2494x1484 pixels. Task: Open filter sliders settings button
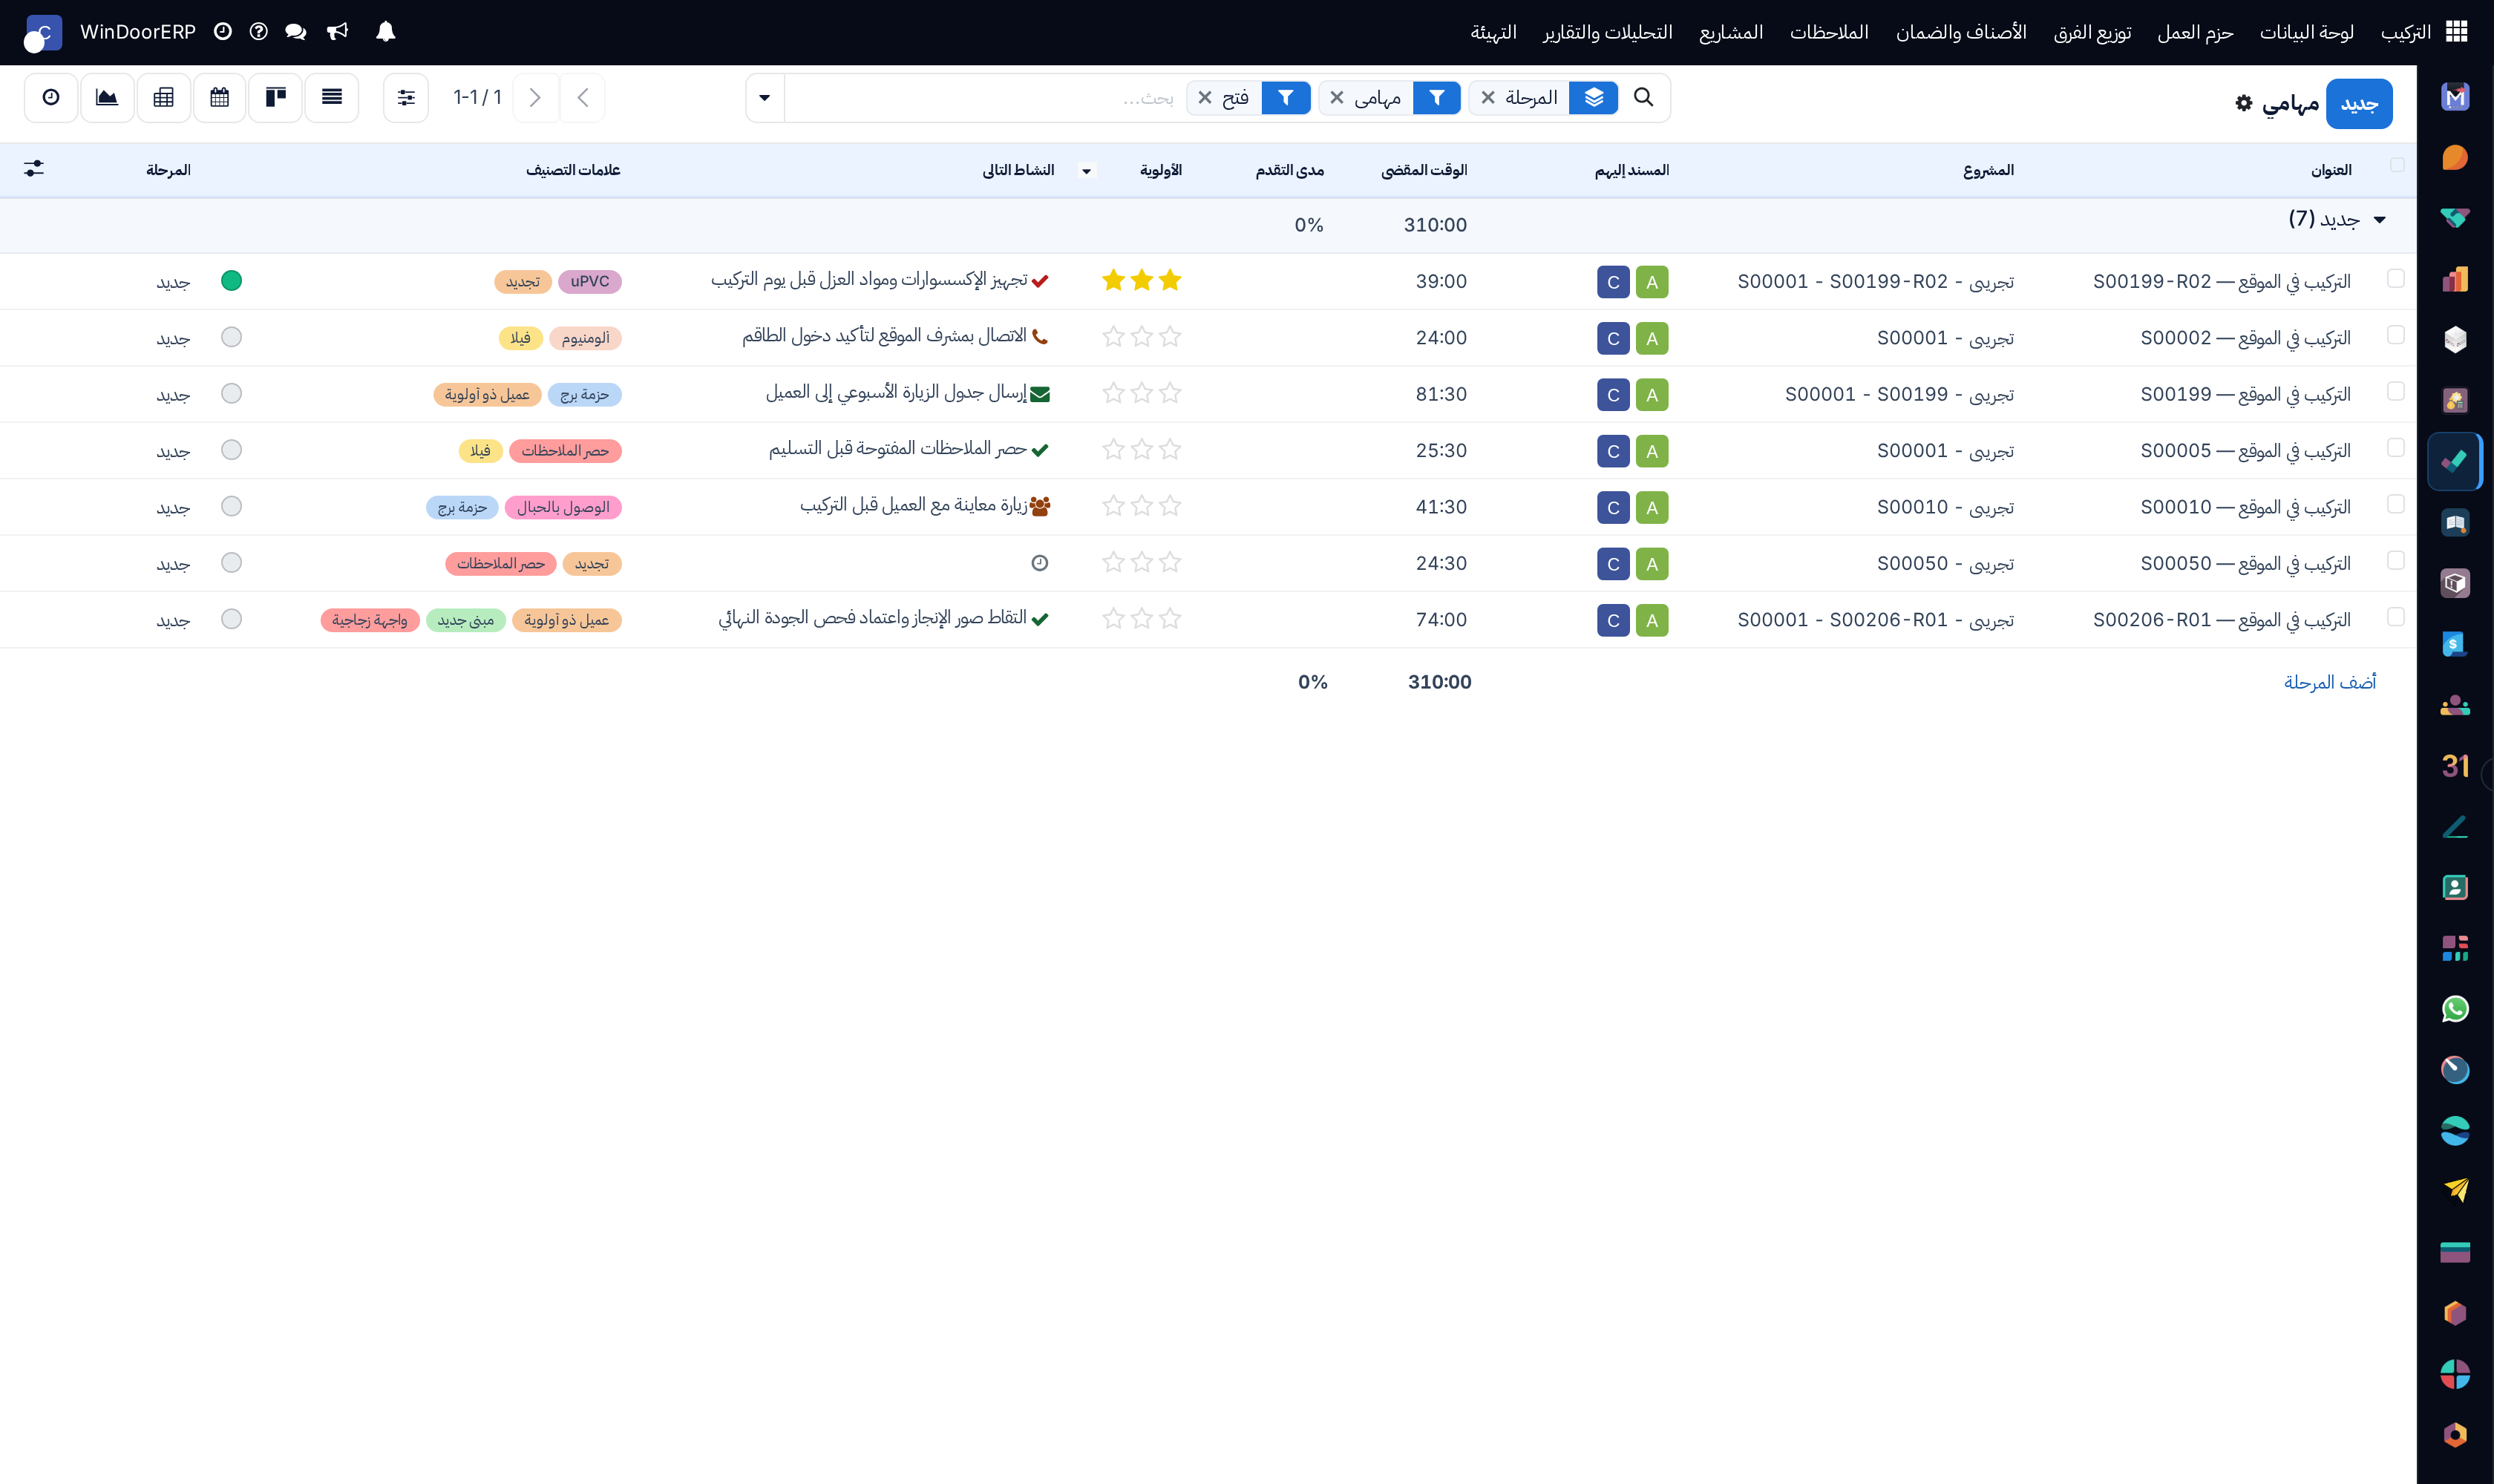[x=406, y=97]
